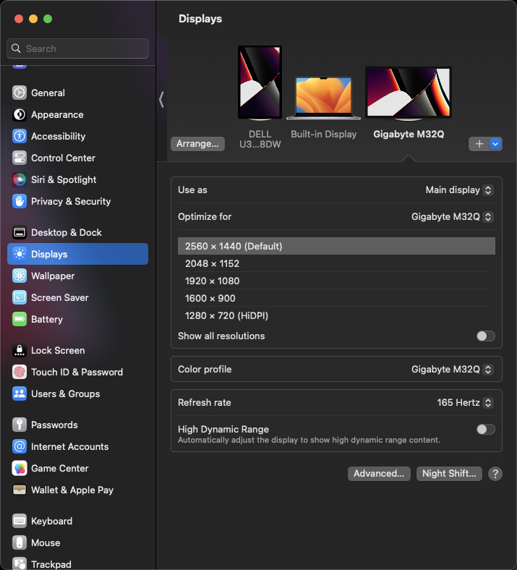Toggle Show all resolutions switch
Image resolution: width=517 pixels, height=570 pixels.
tap(485, 336)
